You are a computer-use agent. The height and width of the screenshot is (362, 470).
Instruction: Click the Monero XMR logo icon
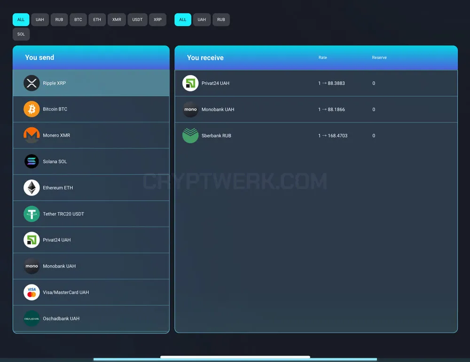(x=31, y=135)
